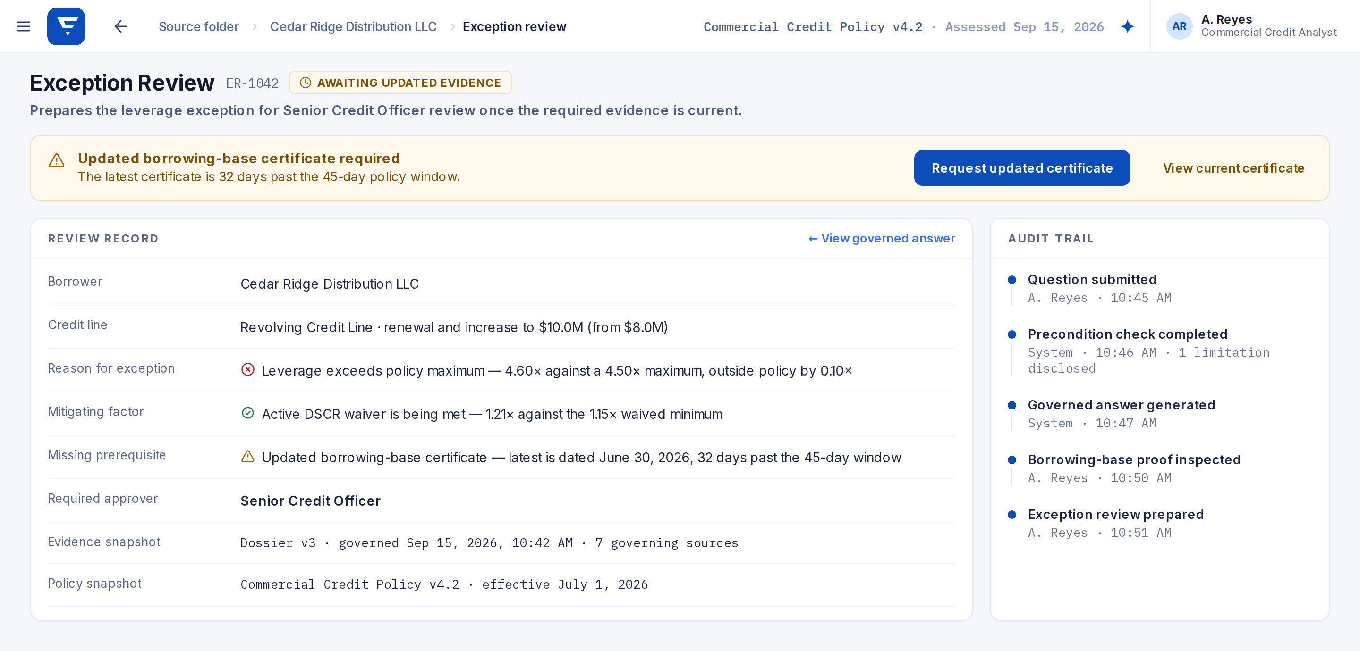This screenshot has height=651, width=1360.
Task: Click the Exception review breadcrumb
Action: pyautogui.click(x=514, y=26)
